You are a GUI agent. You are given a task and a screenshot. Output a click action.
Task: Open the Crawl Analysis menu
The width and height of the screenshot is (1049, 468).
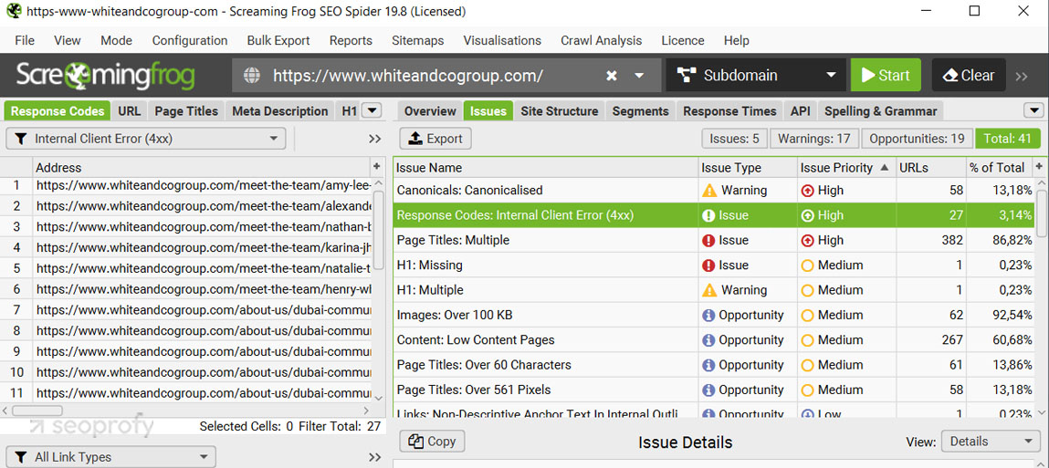(601, 40)
